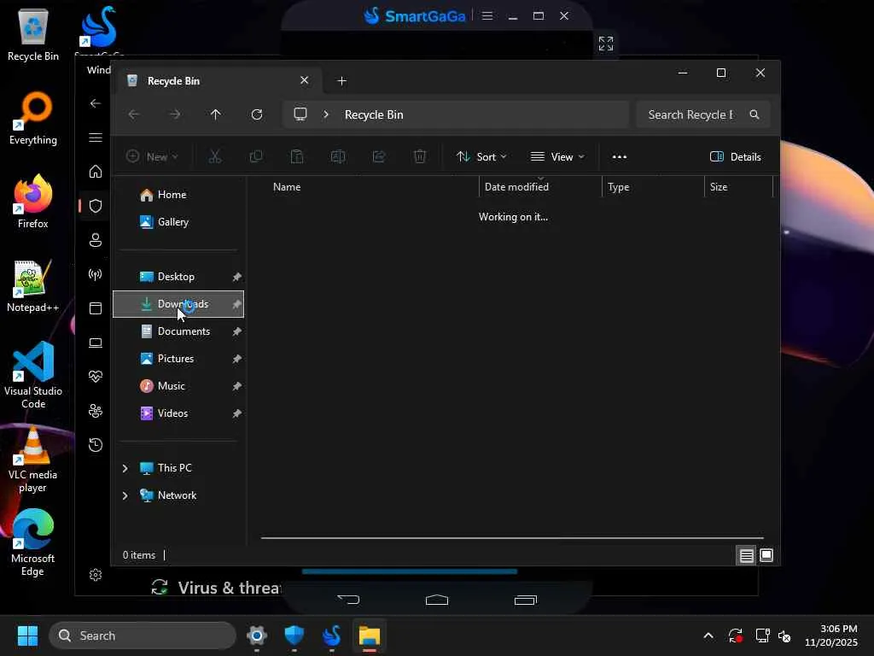
Task: Open Windows Security shield in taskbar
Action: [x=294, y=635]
